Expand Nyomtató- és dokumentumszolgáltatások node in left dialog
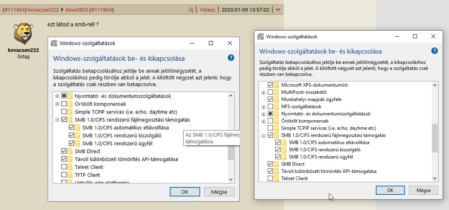449x210 pixels. pos(57,96)
